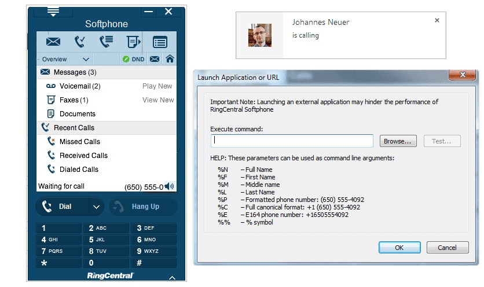Close the Launch Application or URL dialog
This screenshot has height=287, width=484.
coord(462,75)
